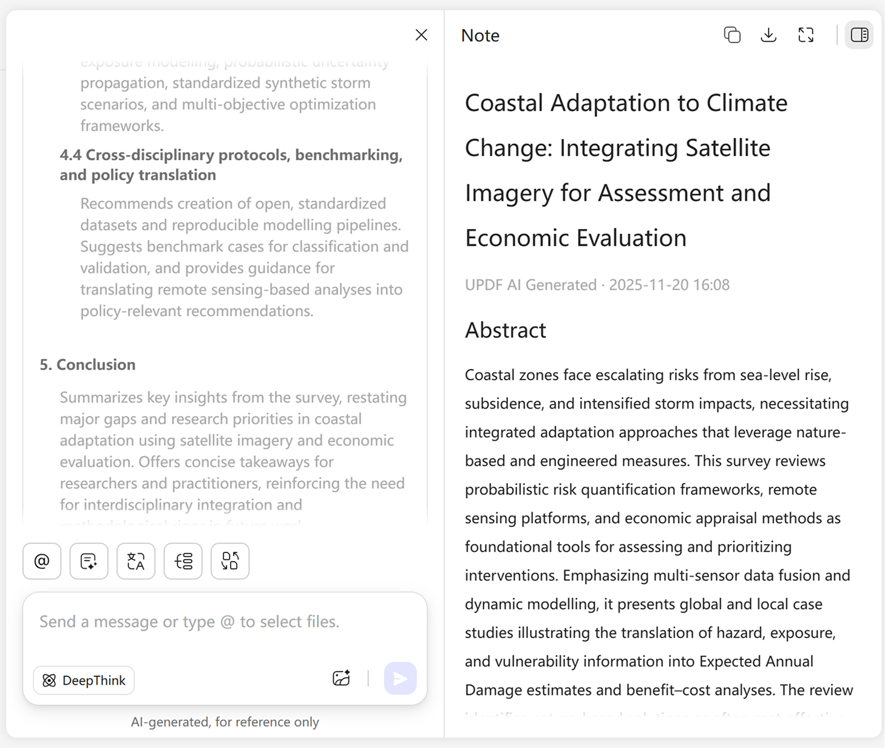Click the UPDF AI Generated timestamp
885x748 pixels.
597,285
